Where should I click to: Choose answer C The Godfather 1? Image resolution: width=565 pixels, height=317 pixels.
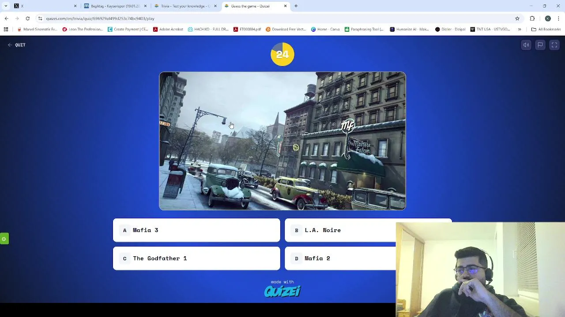click(x=196, y=258)
